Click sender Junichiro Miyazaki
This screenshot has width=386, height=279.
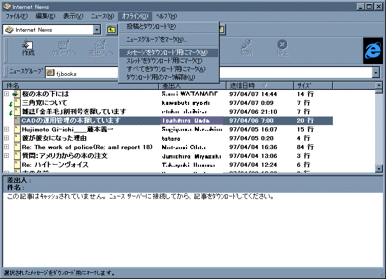coord(191,156)
